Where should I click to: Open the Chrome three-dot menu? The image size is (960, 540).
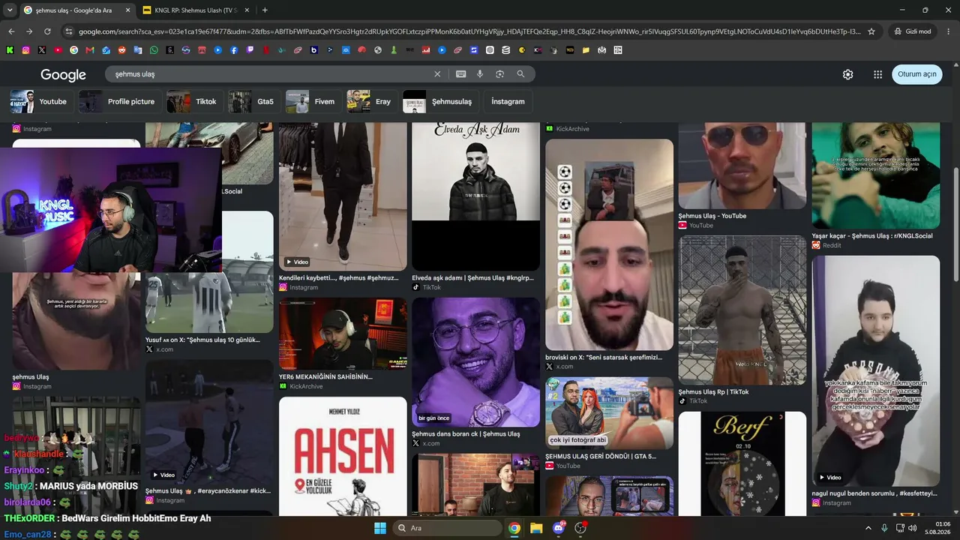tap(949, 31)
